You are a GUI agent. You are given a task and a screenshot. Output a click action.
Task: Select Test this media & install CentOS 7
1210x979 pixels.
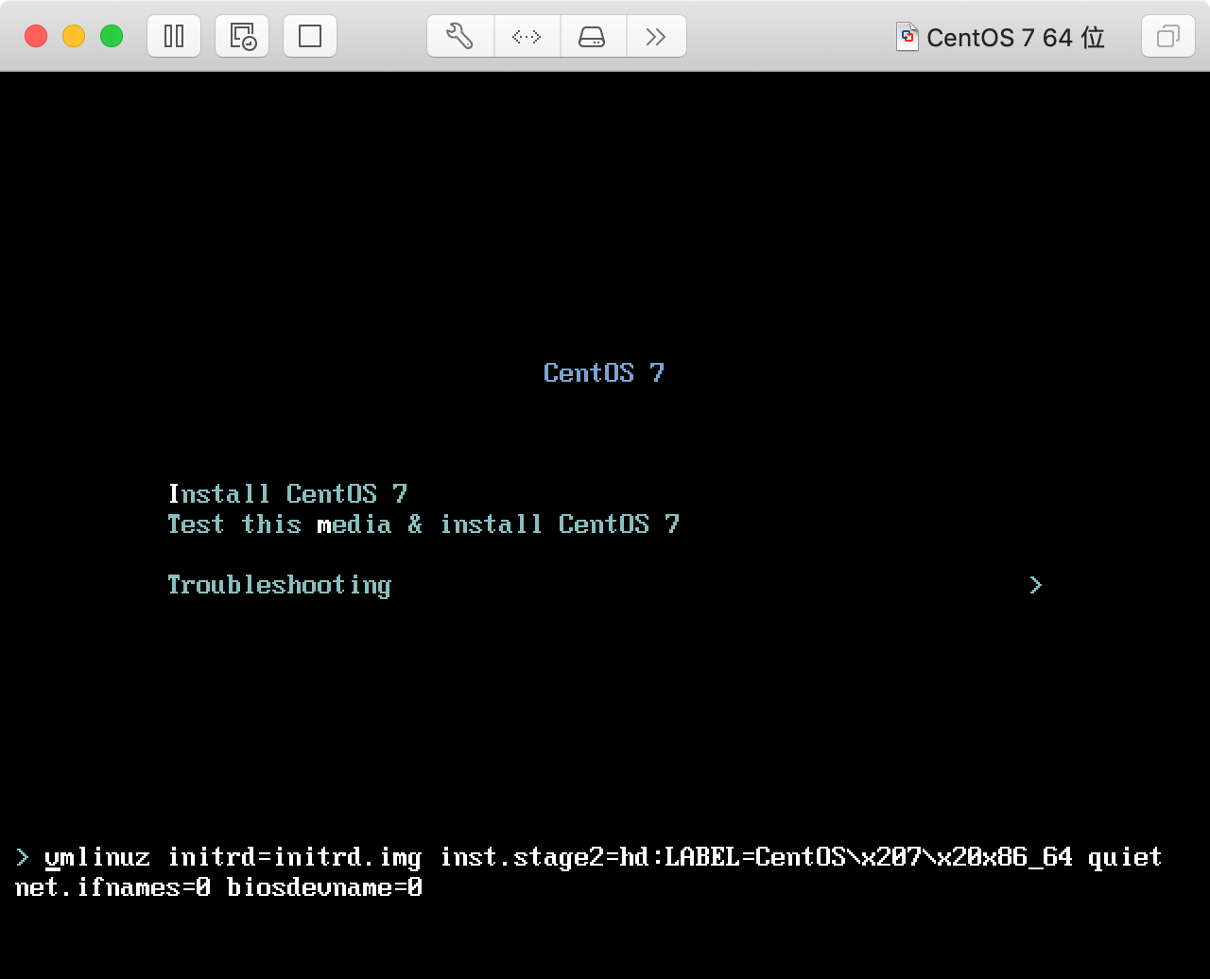(x=423, y=524)
